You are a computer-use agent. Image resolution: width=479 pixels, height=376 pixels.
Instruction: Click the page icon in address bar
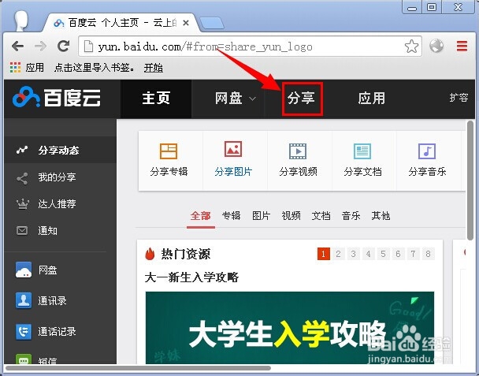88,47
